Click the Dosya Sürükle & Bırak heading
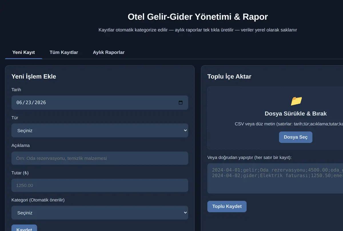This screenshot has width=343, height=231. click(296, 114)
